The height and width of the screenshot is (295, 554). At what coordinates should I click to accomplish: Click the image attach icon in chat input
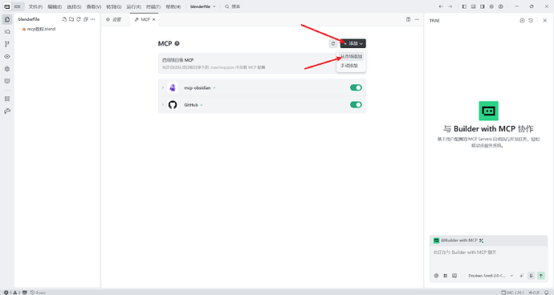coord(454,276)
